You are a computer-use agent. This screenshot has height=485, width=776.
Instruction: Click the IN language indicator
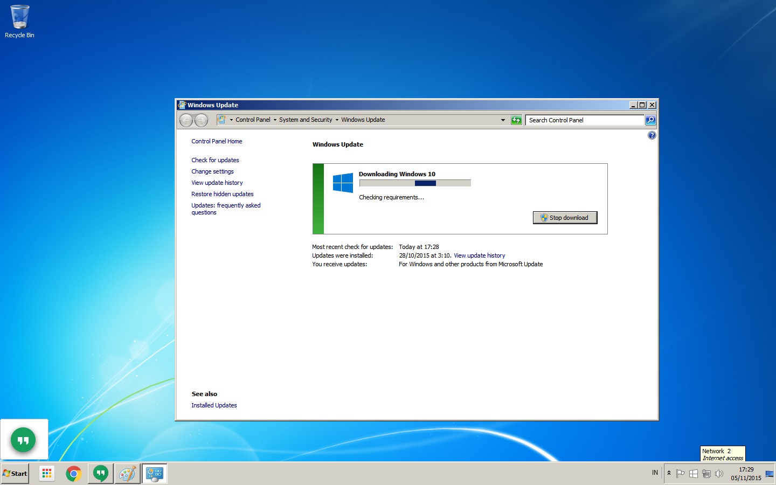(655, 473)
